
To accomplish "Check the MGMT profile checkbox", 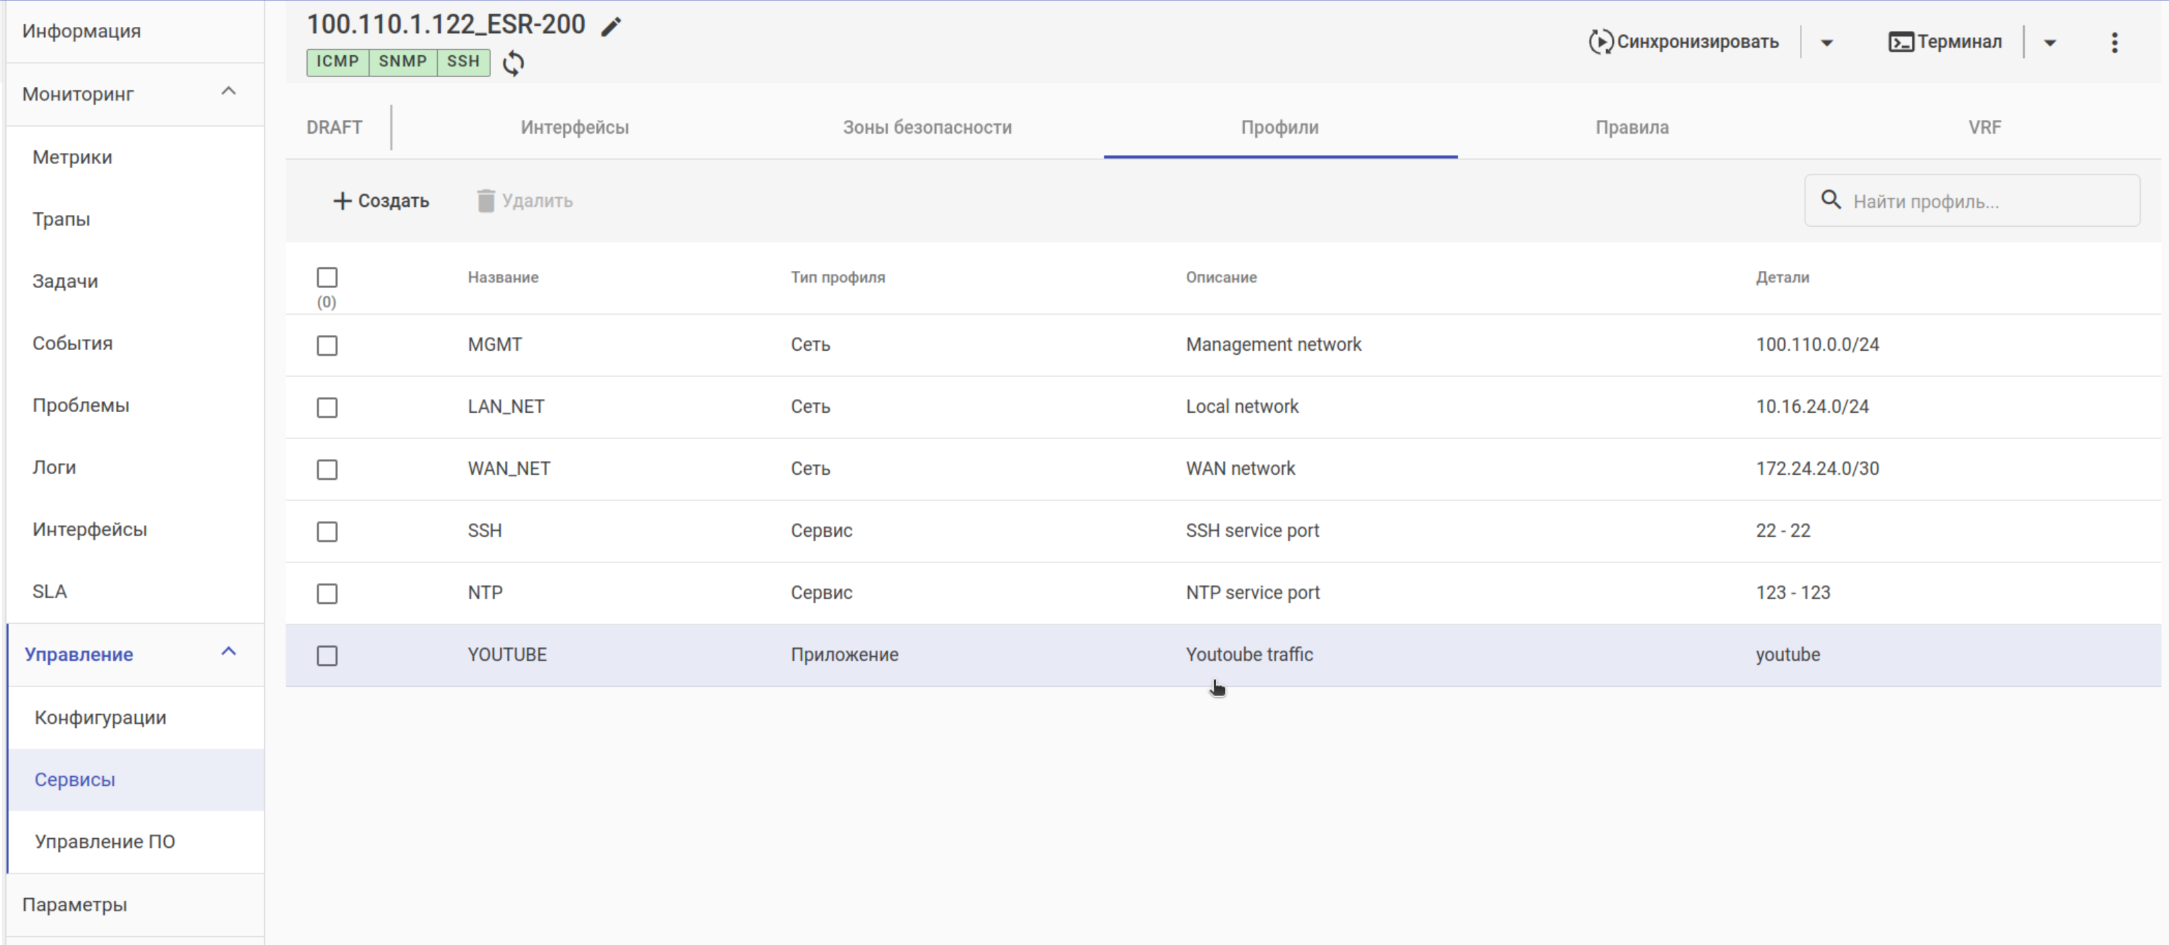I will [x=327, y=346].
